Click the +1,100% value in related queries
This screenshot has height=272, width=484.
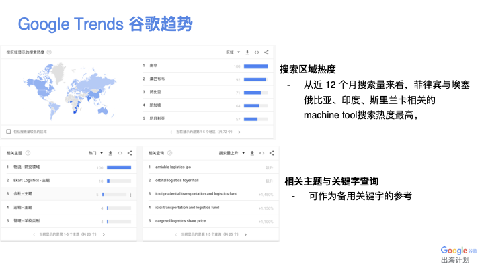point(266,222)
